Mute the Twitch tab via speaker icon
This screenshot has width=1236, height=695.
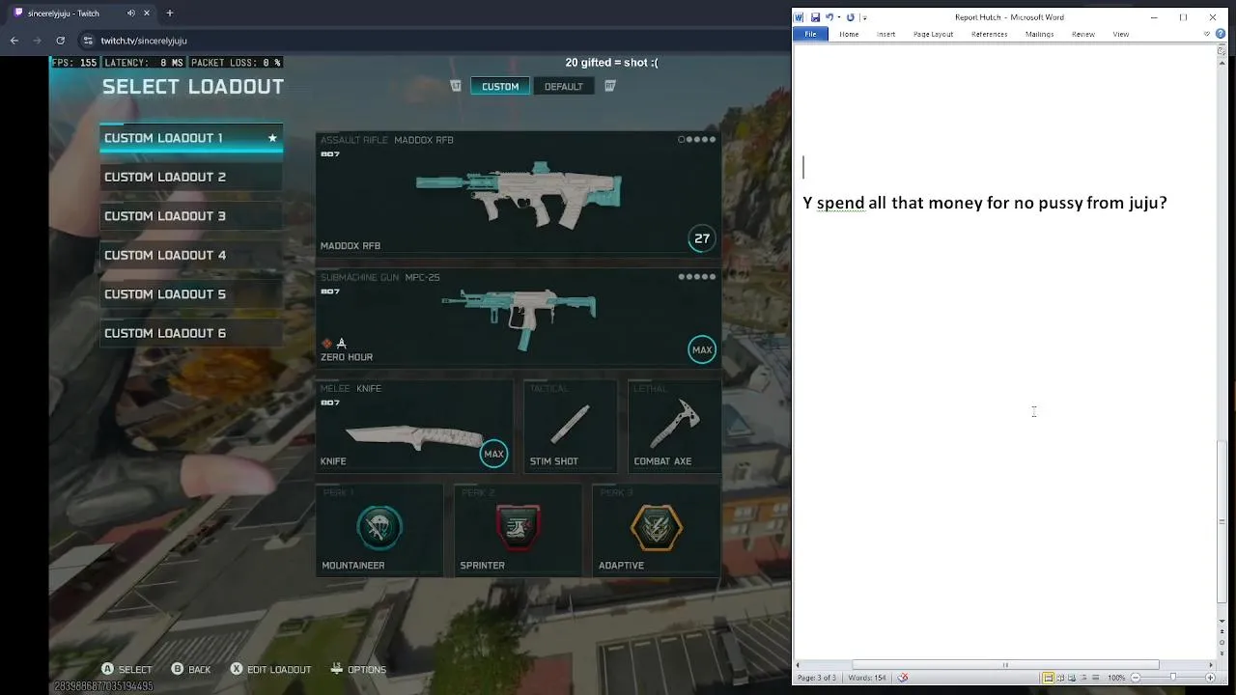pos(131,14)
